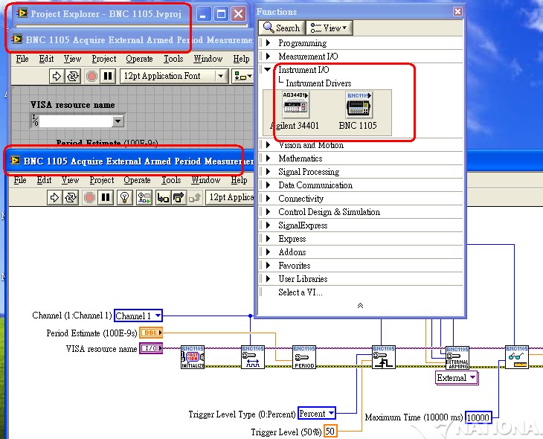
Task: Open Tools menu in front panel window
Action: [173, 59]
